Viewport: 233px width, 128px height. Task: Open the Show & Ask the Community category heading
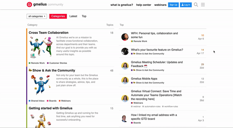point(52,70)
